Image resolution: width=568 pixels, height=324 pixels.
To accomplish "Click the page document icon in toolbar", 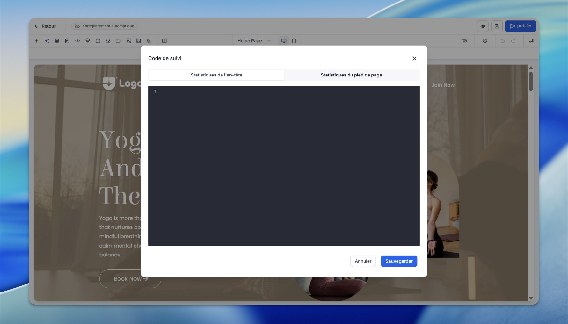I will point(67,41).
